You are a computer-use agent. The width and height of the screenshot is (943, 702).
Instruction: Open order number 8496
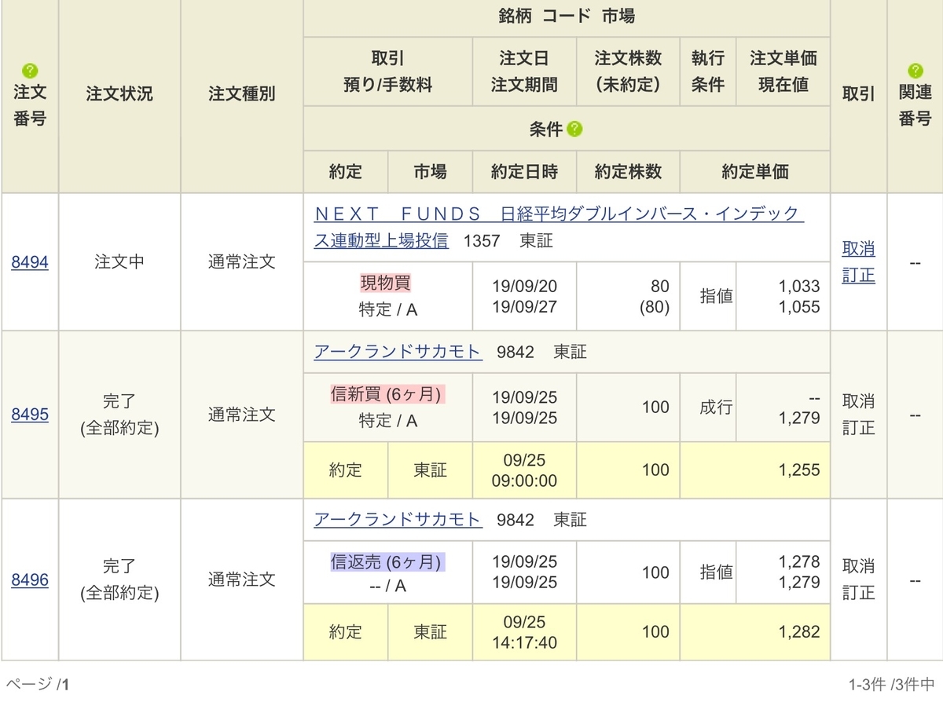click(30, 580)
